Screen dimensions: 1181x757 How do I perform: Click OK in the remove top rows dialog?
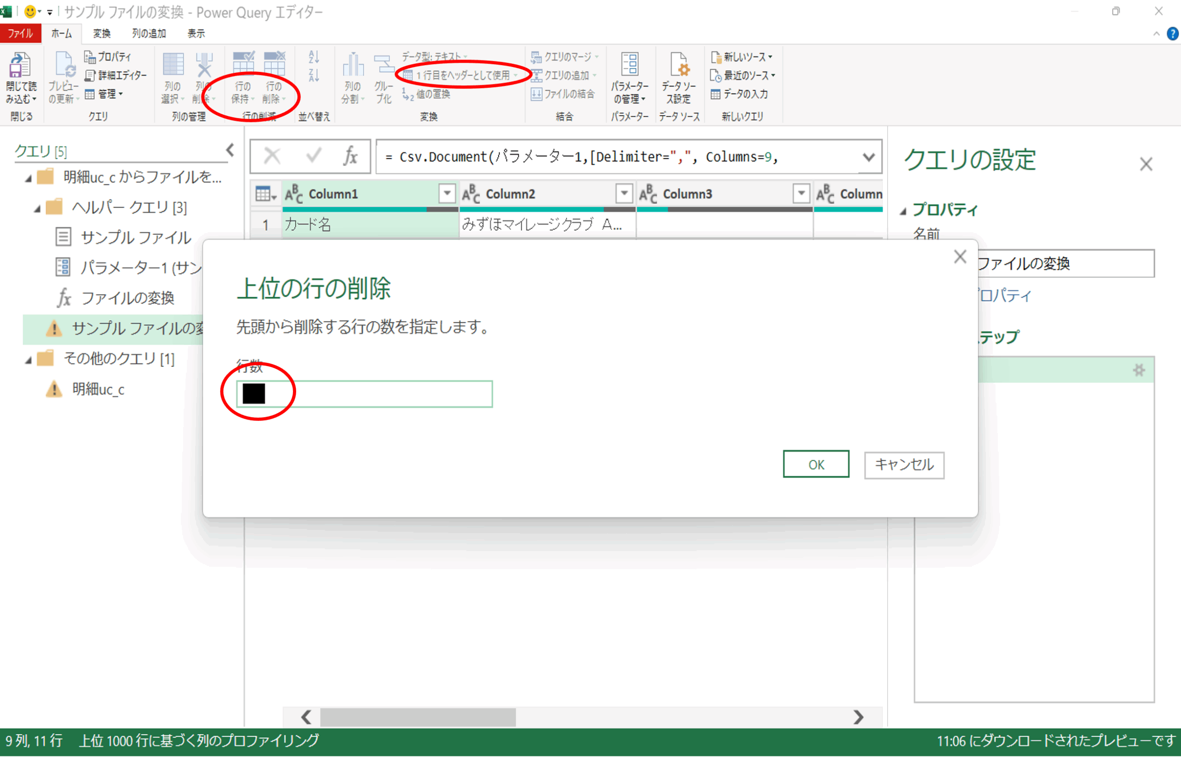[816, 464]
